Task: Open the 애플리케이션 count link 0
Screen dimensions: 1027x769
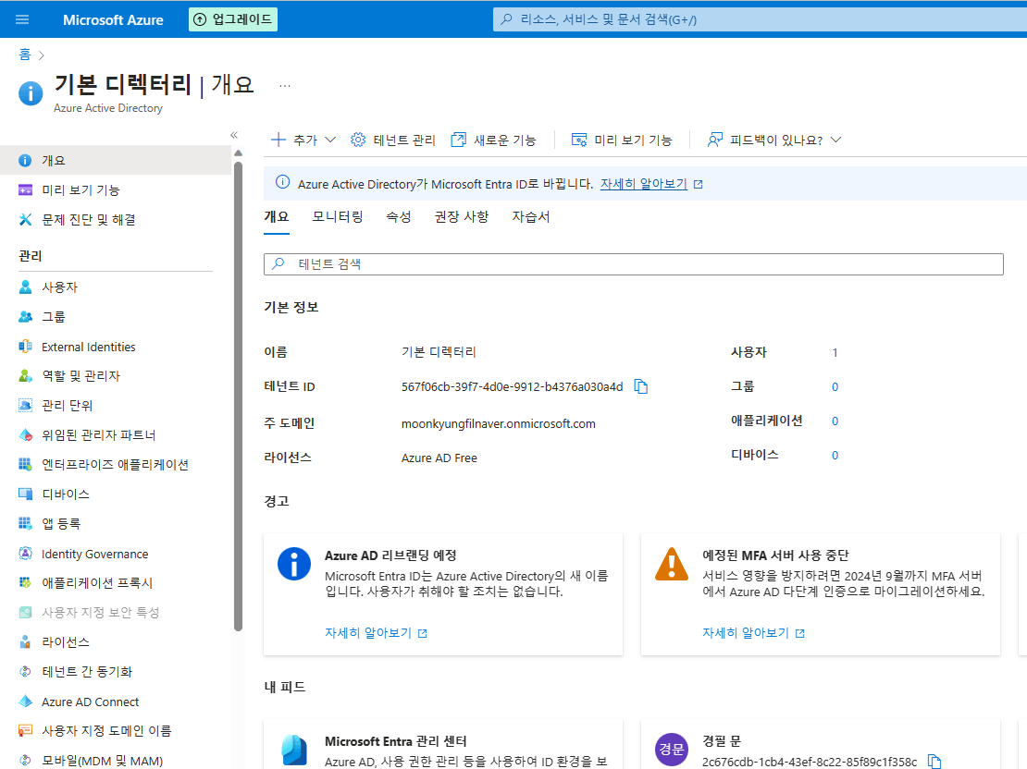Action: (x=835, y=421)
